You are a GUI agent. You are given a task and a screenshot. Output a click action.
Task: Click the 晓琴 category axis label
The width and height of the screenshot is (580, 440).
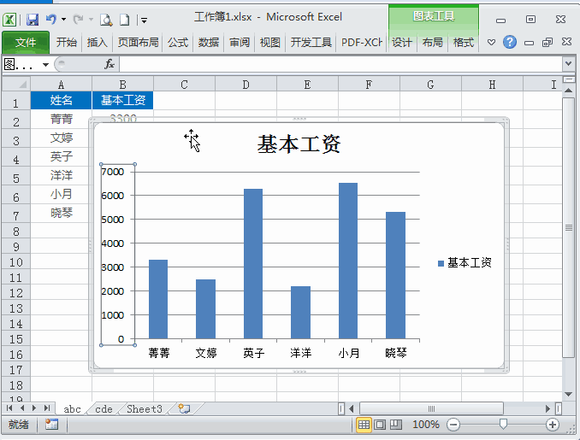click(x=396, y=353)
